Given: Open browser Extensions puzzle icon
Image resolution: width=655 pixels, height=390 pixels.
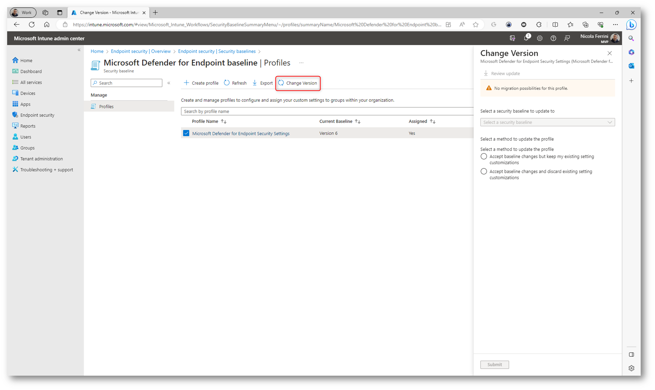Looking at the screenshot, I should (539, 25).
